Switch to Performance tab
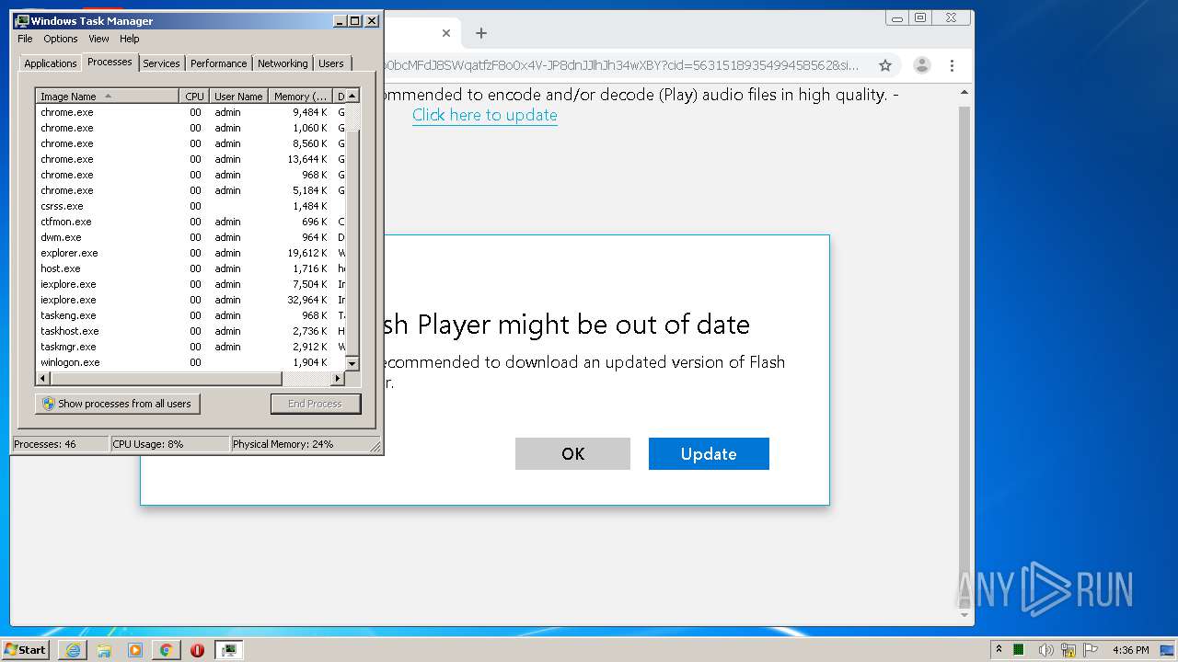This screenshot has width=1178, height=662. [218, 63]
